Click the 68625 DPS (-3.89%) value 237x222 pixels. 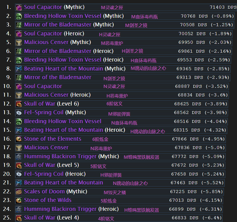pos(201,104)
